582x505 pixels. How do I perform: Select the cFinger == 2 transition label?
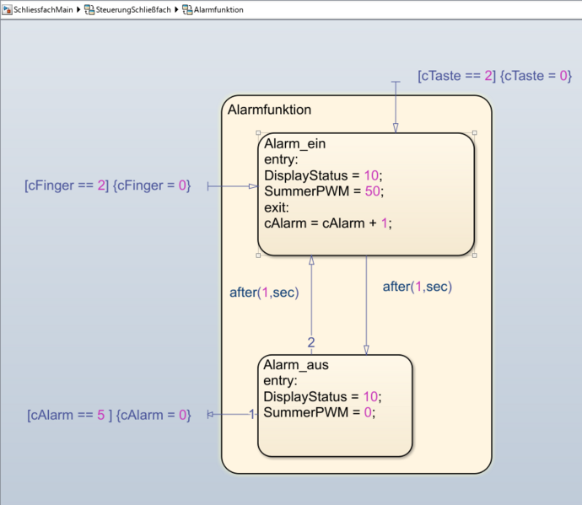point(107,185)
